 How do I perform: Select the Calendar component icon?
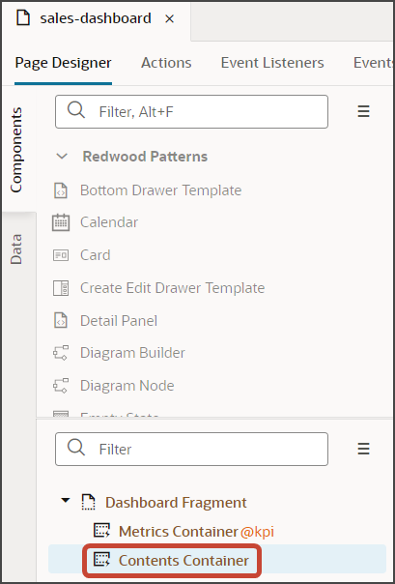61,222
